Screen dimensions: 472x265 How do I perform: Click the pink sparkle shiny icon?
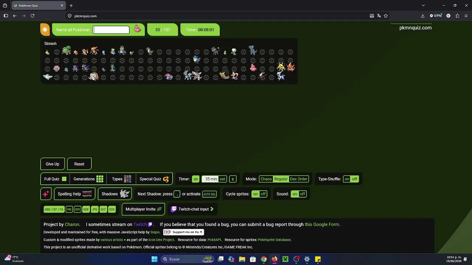[x=46, y=194]
